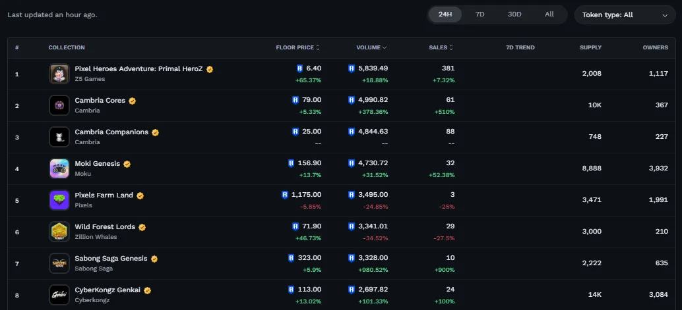Click verified badge next to CyberKongz Genkai
682x310 pixels.
[x=148, y=290]
